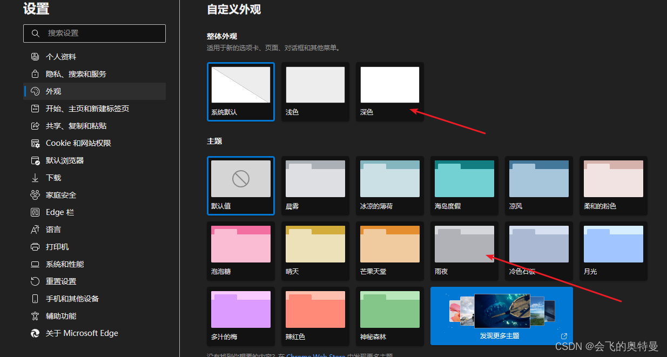Open 共享、复制和粘贴 settings

95,126
